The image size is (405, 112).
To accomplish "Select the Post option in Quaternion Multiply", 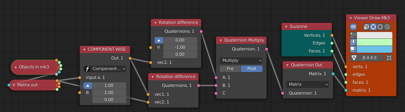I will point(252,69).
